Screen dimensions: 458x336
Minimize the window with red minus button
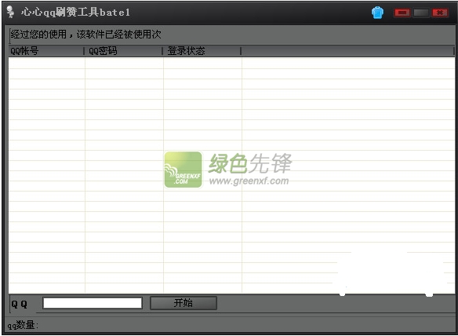click(x=402, y=13)
